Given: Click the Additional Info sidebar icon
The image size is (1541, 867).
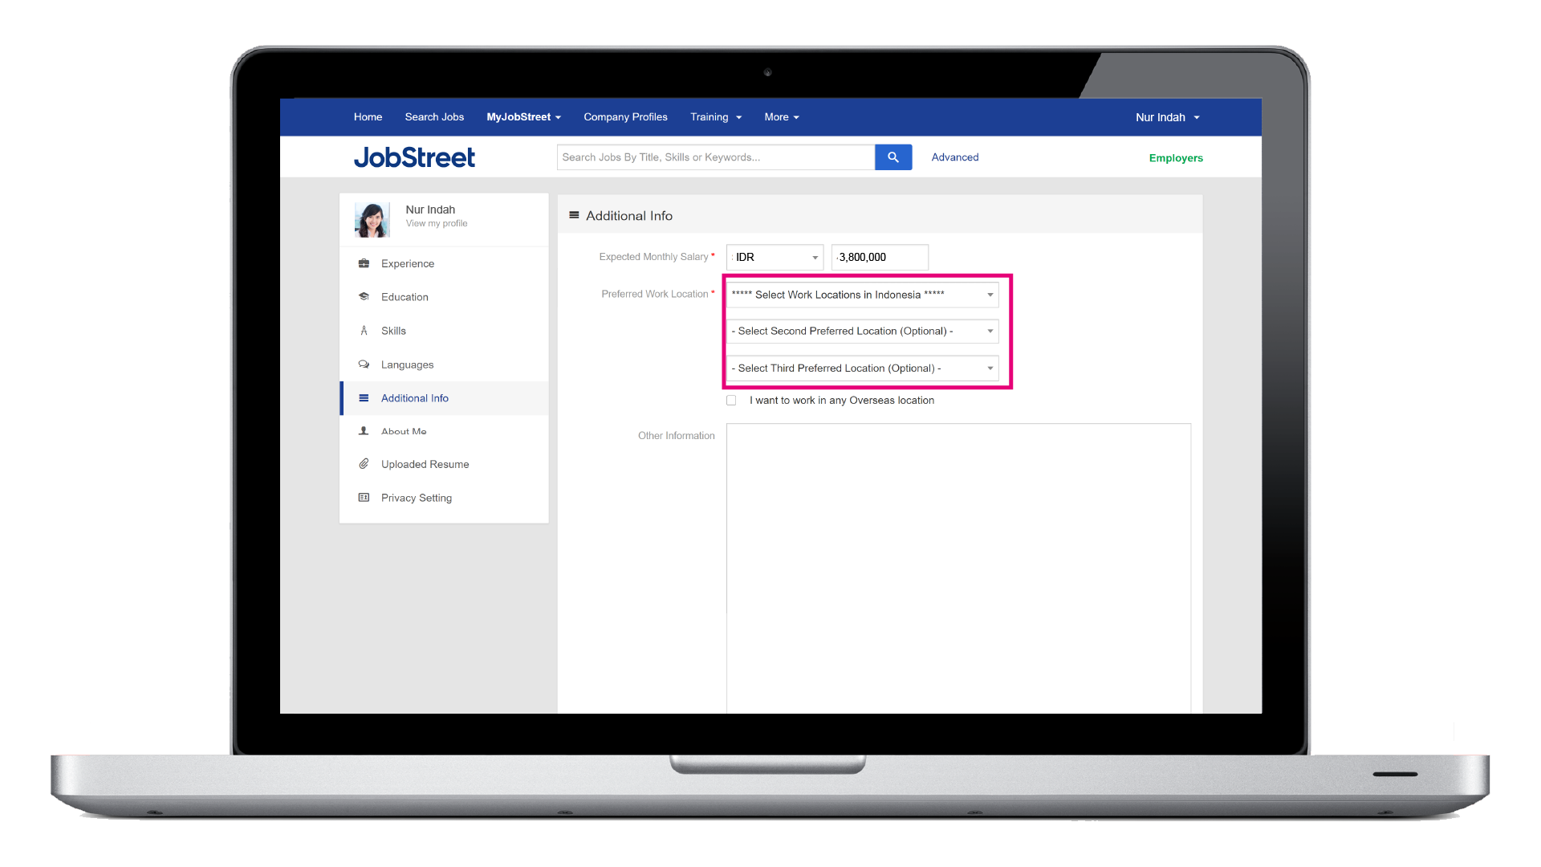Looking at the screenshot, I should point(366,397).
